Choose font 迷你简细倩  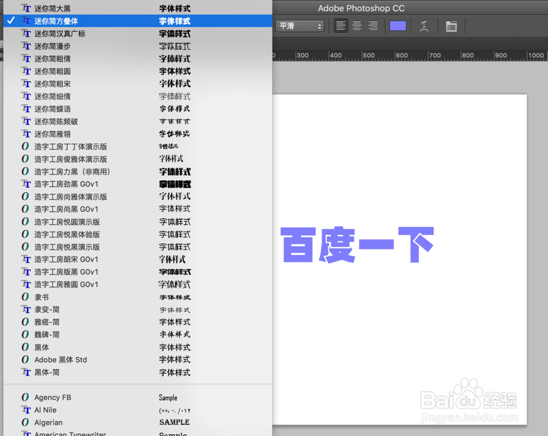[138, 96]
